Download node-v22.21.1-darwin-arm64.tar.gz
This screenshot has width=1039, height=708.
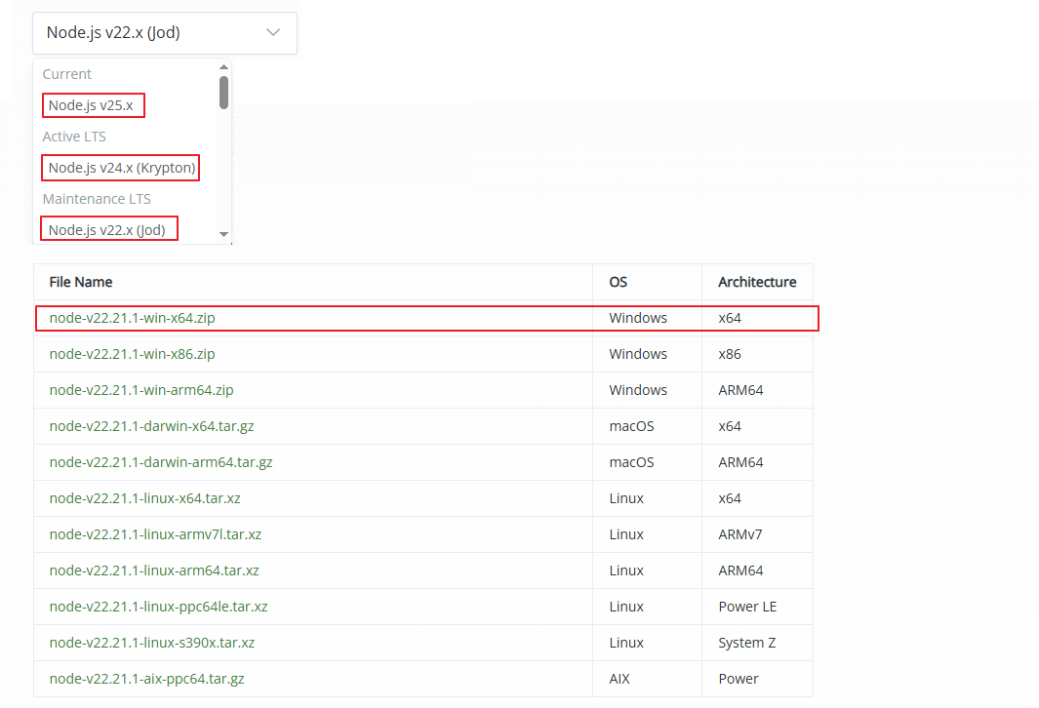click(x=161, y=462)
